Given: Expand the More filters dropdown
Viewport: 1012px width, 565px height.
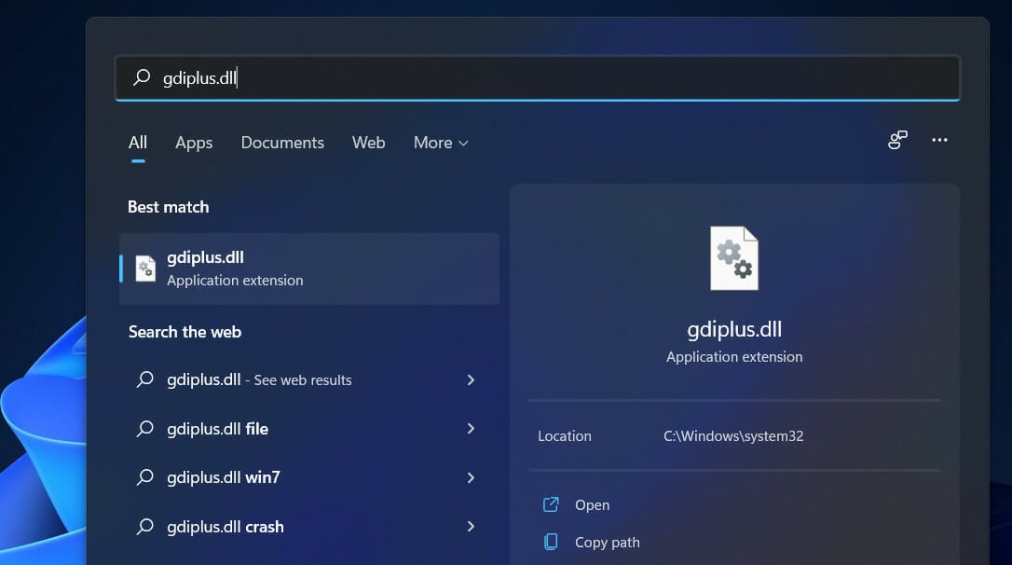Looking at the screenshot, I should tap(440, 143).
